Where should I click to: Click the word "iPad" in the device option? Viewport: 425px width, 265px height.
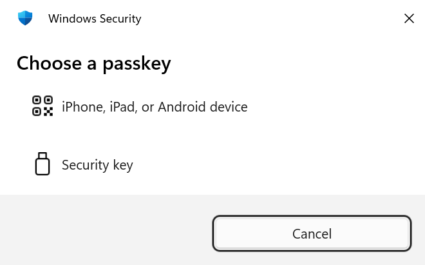pos(122,107)
